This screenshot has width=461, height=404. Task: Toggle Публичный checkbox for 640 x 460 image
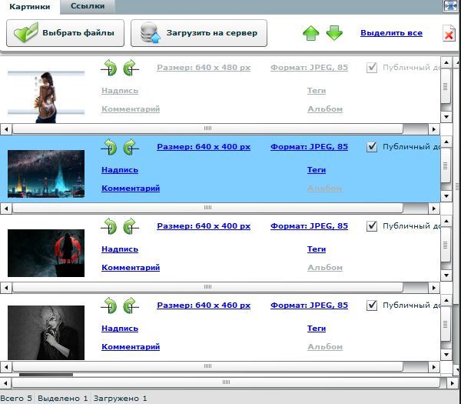click(x=372, y=305)
